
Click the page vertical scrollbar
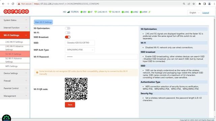pyautogui.click(x=215, y=65)
